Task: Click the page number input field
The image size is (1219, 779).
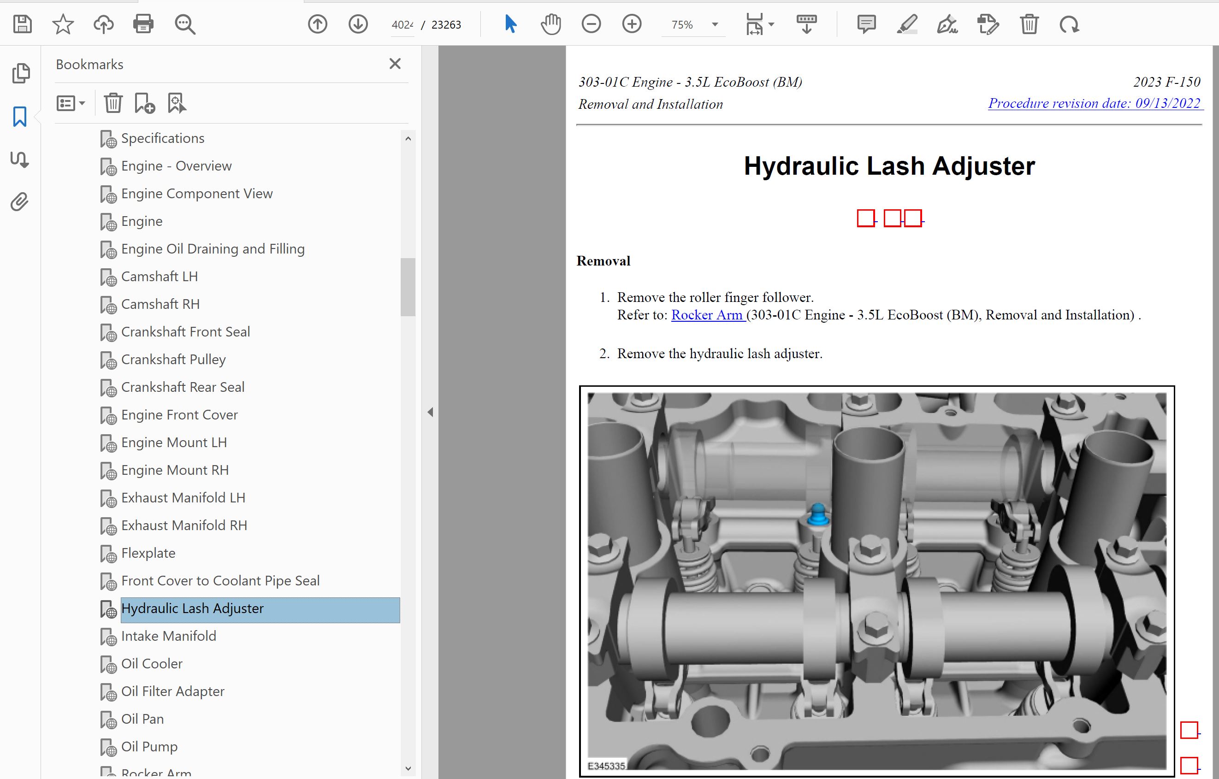Action: pyautogui.click(x=402, y=24)
